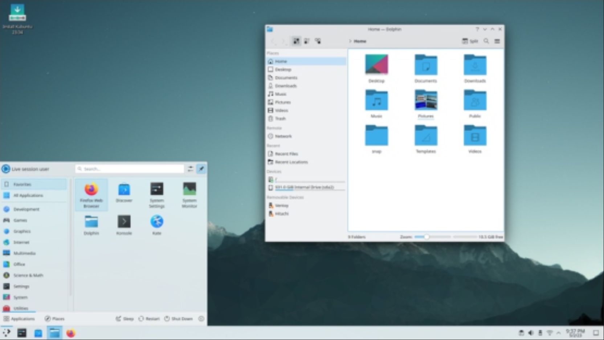Select Desktop in Dolphin Places

click(x=306, y=69)
